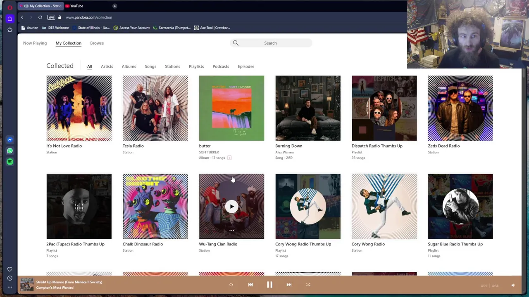Toggle shuffle in the player bar
Viewport: 529px width, 297px height.
click(308, 285)
